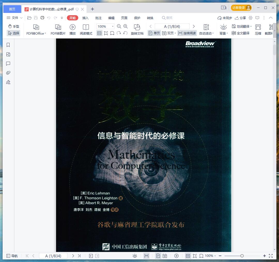Click the ribbon page number field A (1/834)
279x262 pixels.
point(172,27)
